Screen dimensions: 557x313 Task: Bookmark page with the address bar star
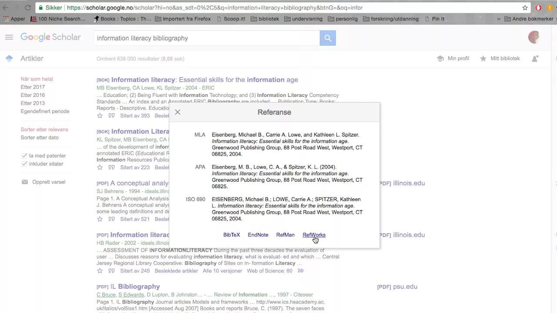coord(525,7)
